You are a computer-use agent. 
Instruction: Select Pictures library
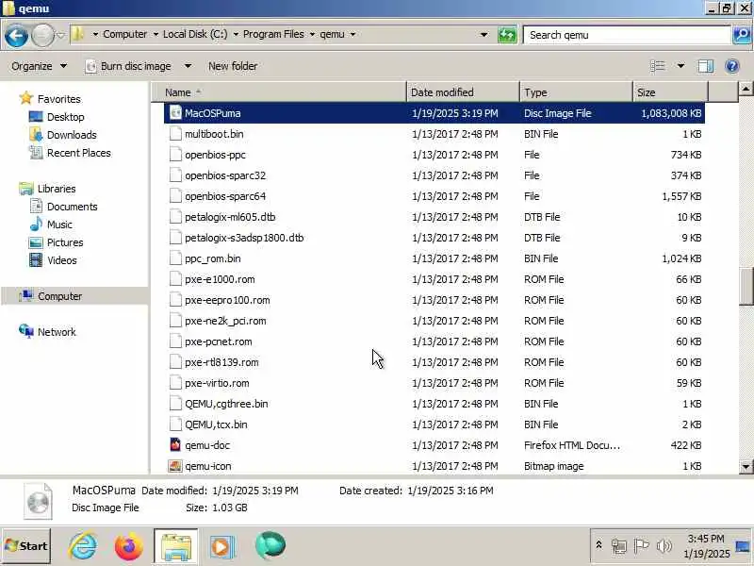(x=65, y=242)
